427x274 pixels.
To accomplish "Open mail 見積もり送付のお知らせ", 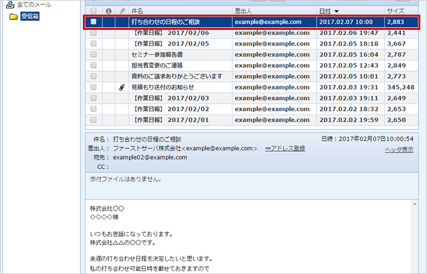I will (x=163, y=87).
